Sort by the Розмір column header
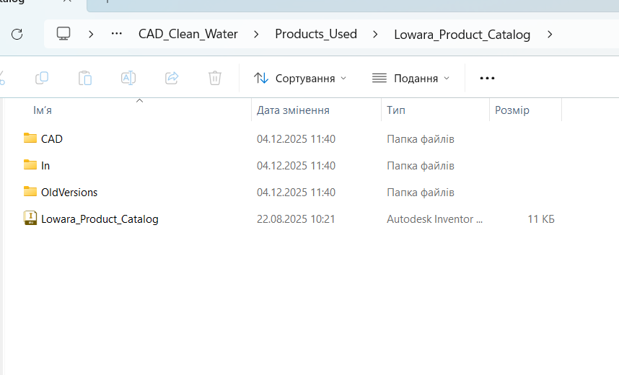This screenshot has width=619, height=375. 512,110
